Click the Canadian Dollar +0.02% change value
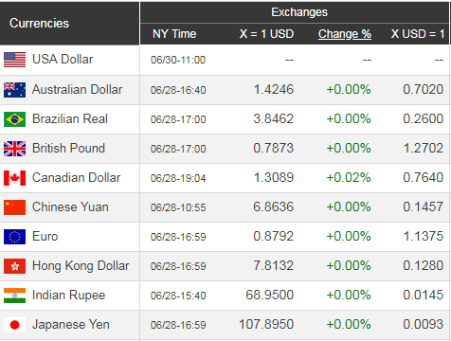The image size is (451, 341). (x=349, y=177)
